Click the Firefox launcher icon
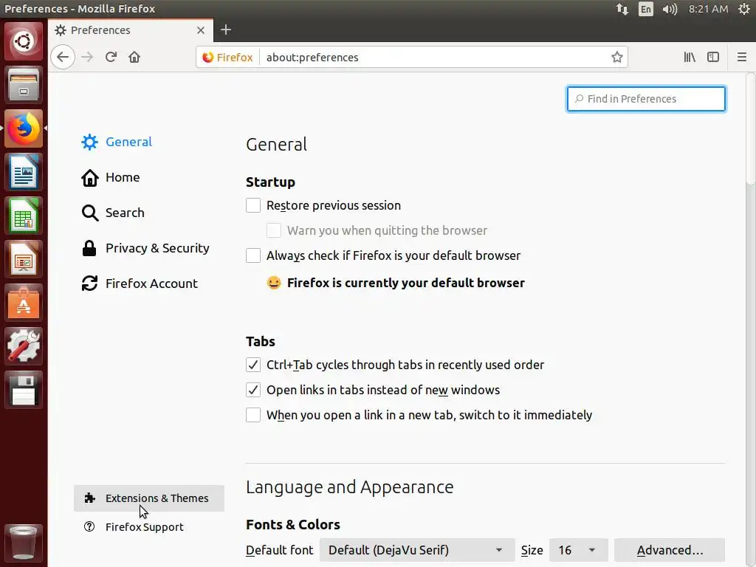The height and width of the screenshot is (567, 756). pos(24,128)
